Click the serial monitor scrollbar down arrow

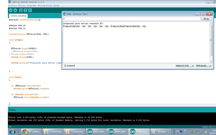(211, 61)
